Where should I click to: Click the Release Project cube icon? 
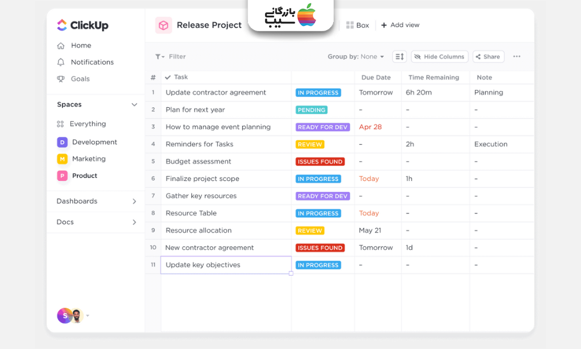pos(163,25)
